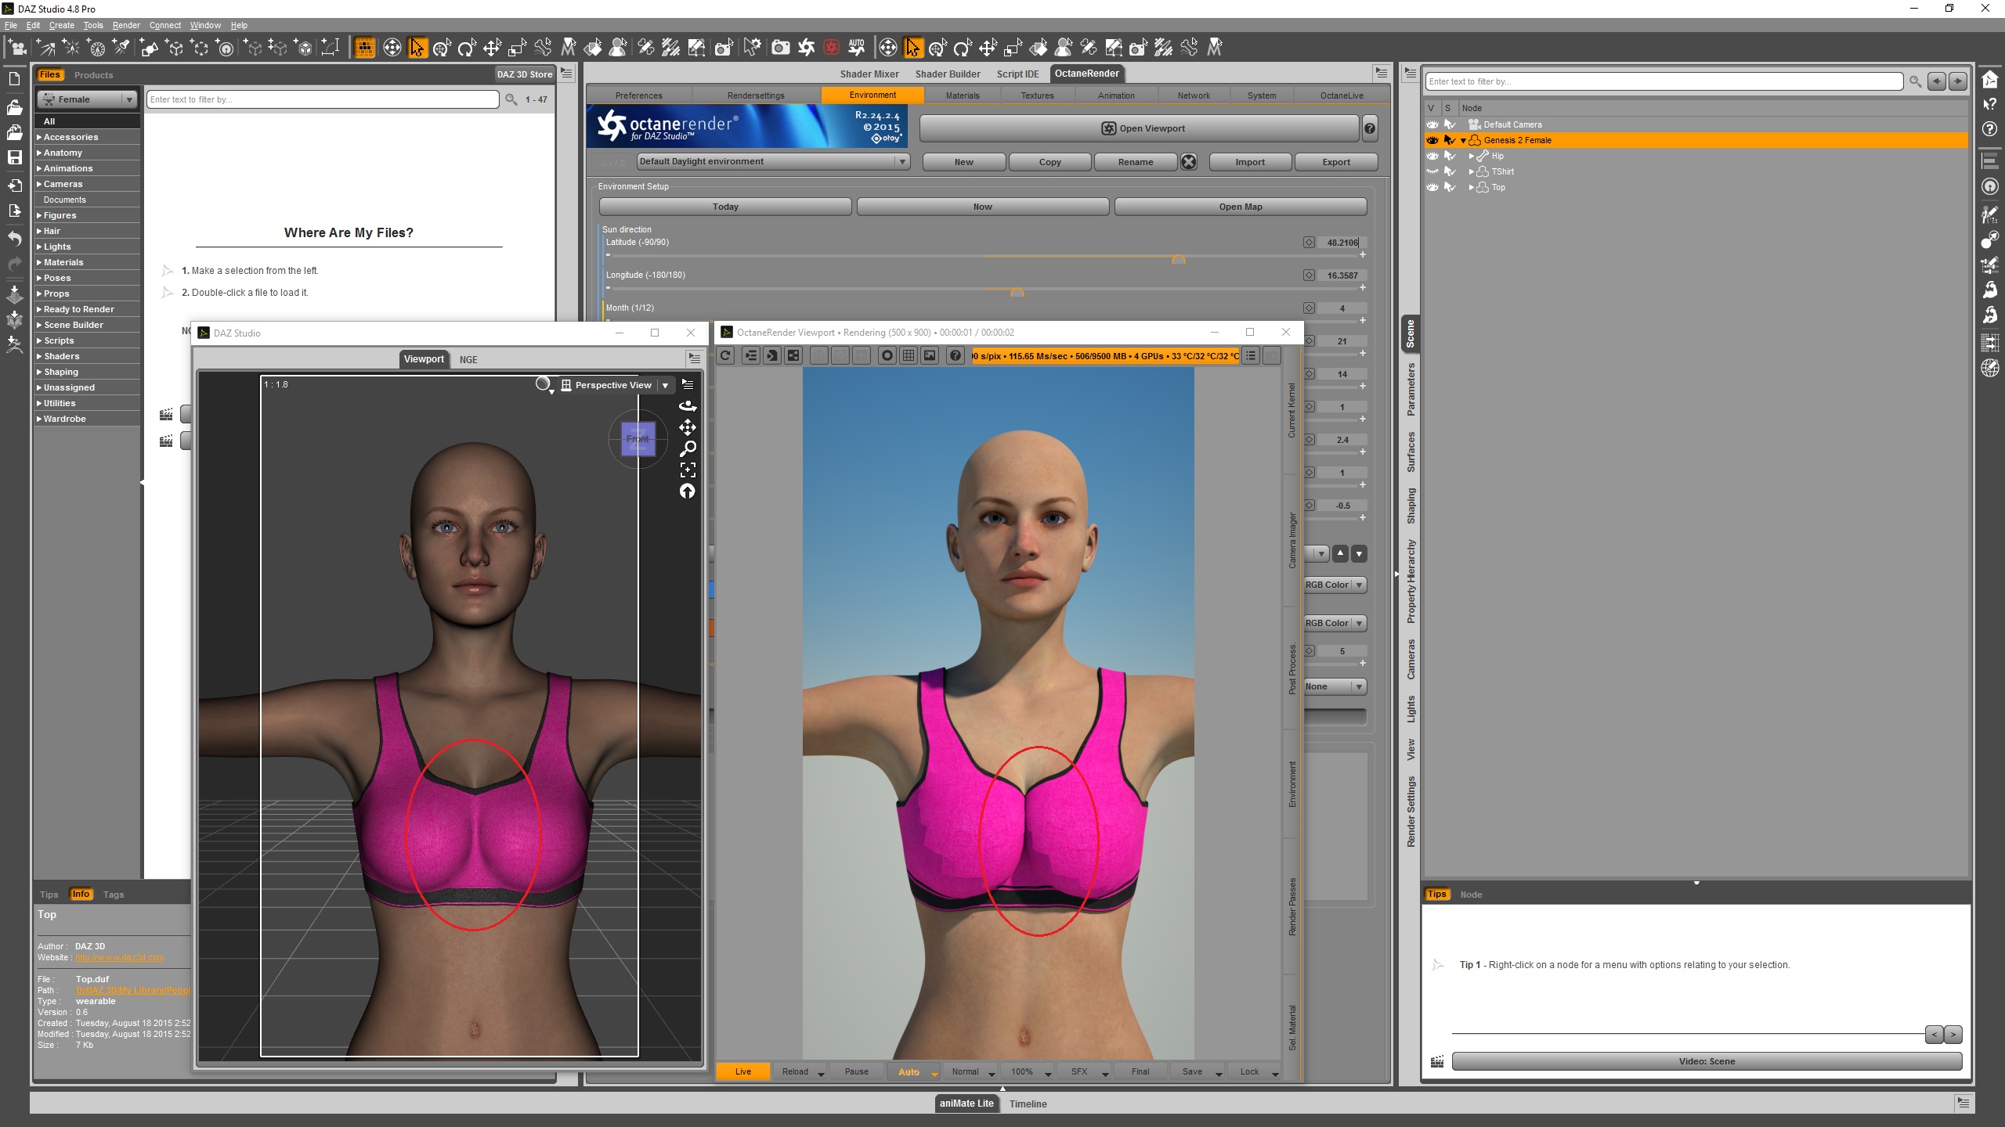Switch to the Materials tab in OctaneRender
The width and height of the screenshot is (2005, 1127).
pos(962,95)
